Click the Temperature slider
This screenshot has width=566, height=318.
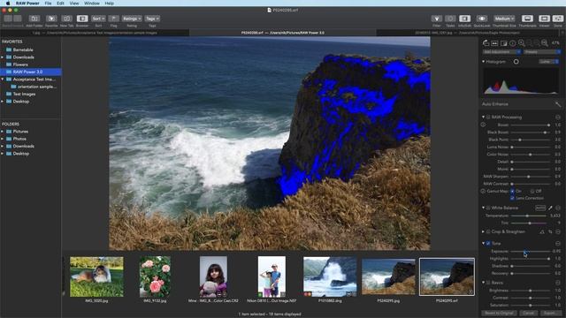(529, 216)
